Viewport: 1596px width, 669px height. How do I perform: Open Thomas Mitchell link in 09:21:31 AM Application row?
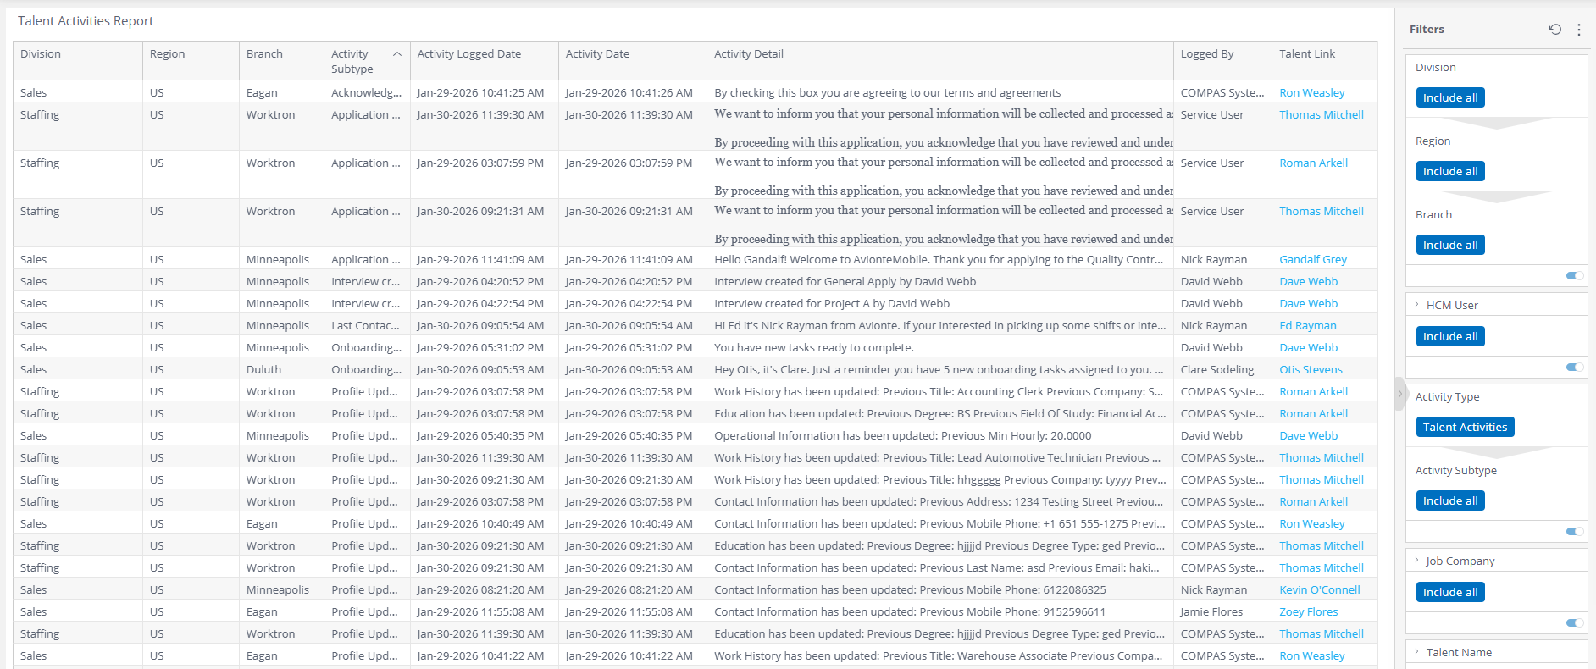tap(1321, 212)
